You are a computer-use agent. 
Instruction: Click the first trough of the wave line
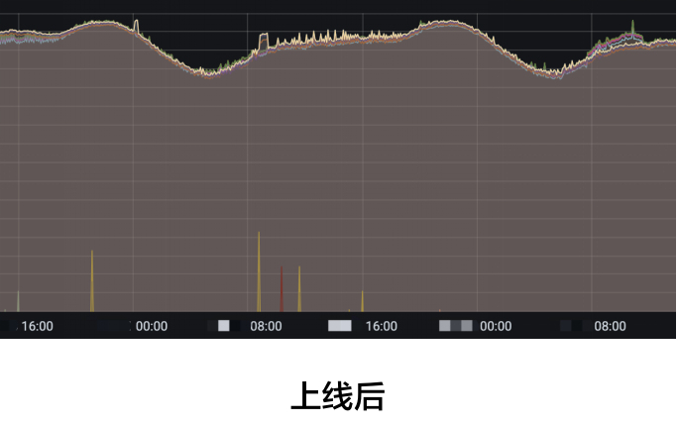(x=207, y=73)
